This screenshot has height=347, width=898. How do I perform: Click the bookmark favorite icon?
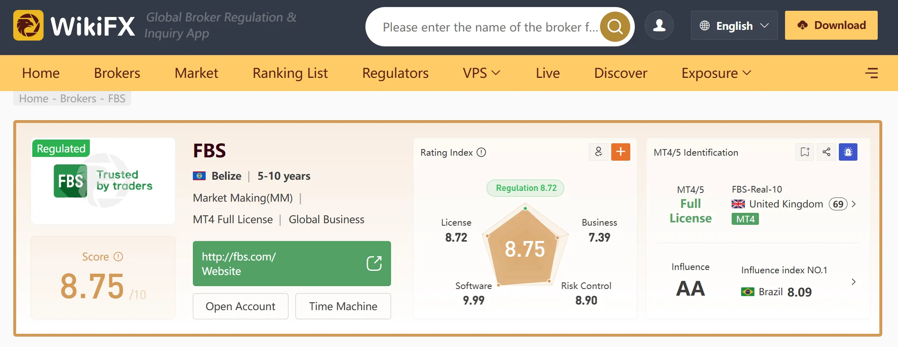point(805,152)
